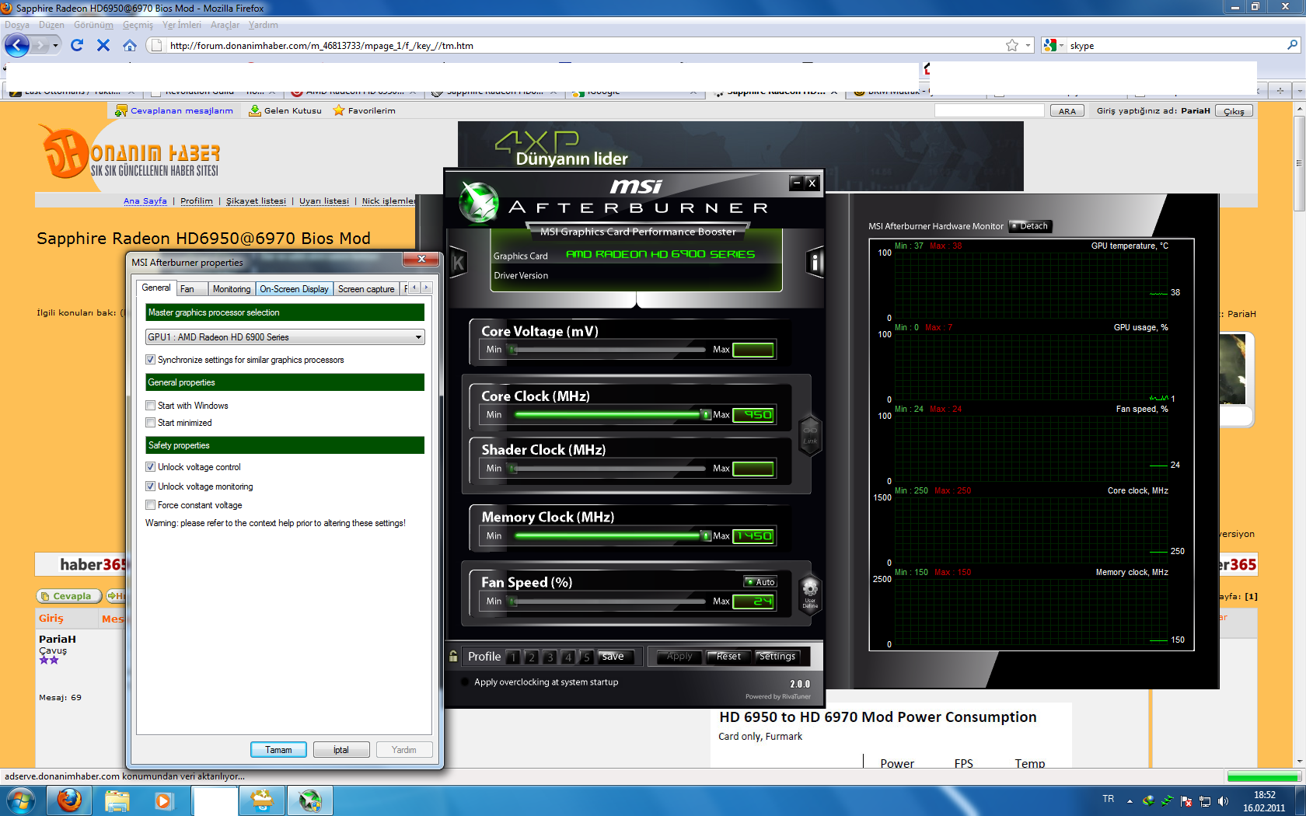The height and width of the screenshot is (816, 1306).
Task: Click the Tamam button
Action: click(278, 750)
